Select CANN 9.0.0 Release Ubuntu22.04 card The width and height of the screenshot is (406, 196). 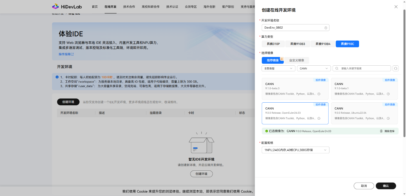[364, 113]
